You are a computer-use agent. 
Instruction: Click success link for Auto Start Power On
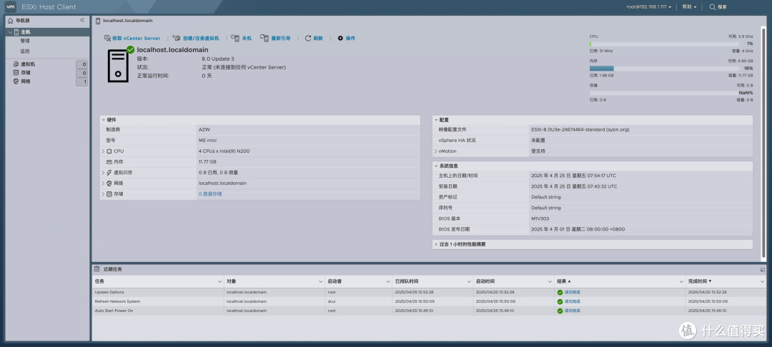point(572,311)
